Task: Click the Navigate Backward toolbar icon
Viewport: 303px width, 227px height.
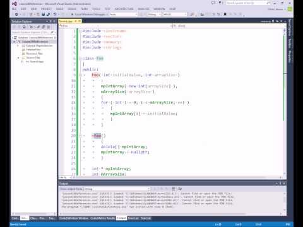Action: (16, 15)
